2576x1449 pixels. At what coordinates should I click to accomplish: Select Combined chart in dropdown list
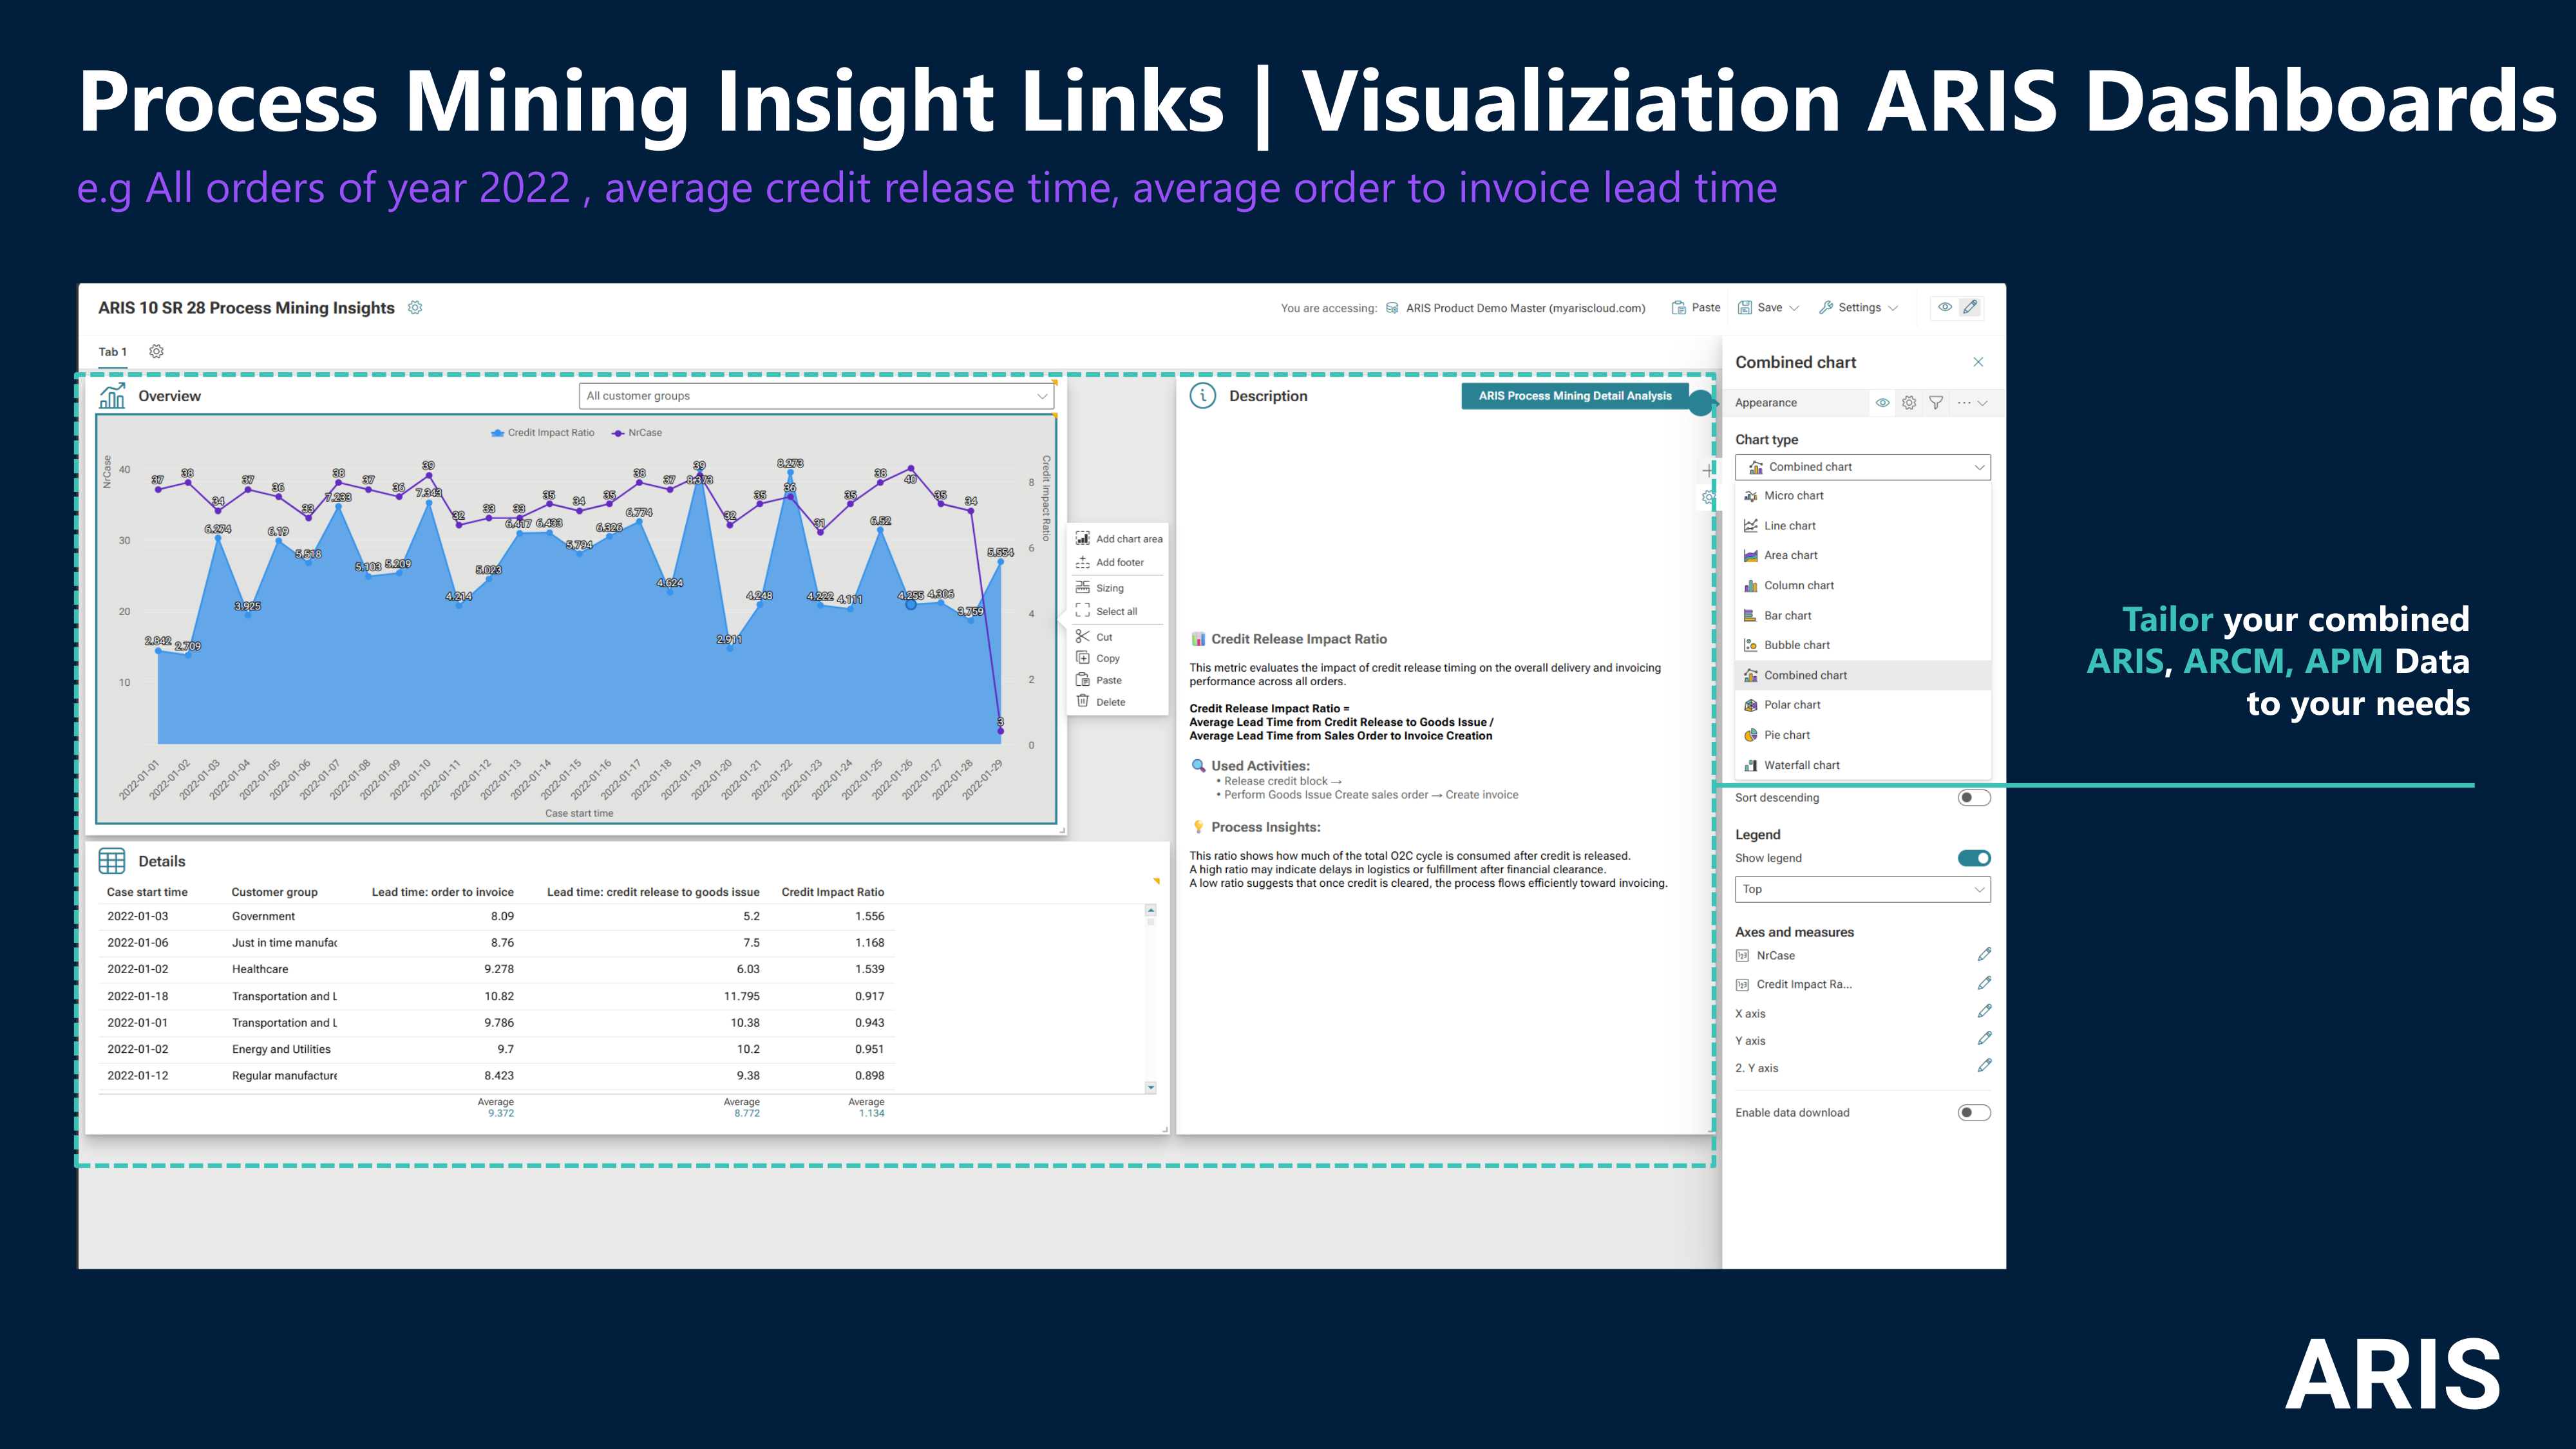click(1863, 675)
